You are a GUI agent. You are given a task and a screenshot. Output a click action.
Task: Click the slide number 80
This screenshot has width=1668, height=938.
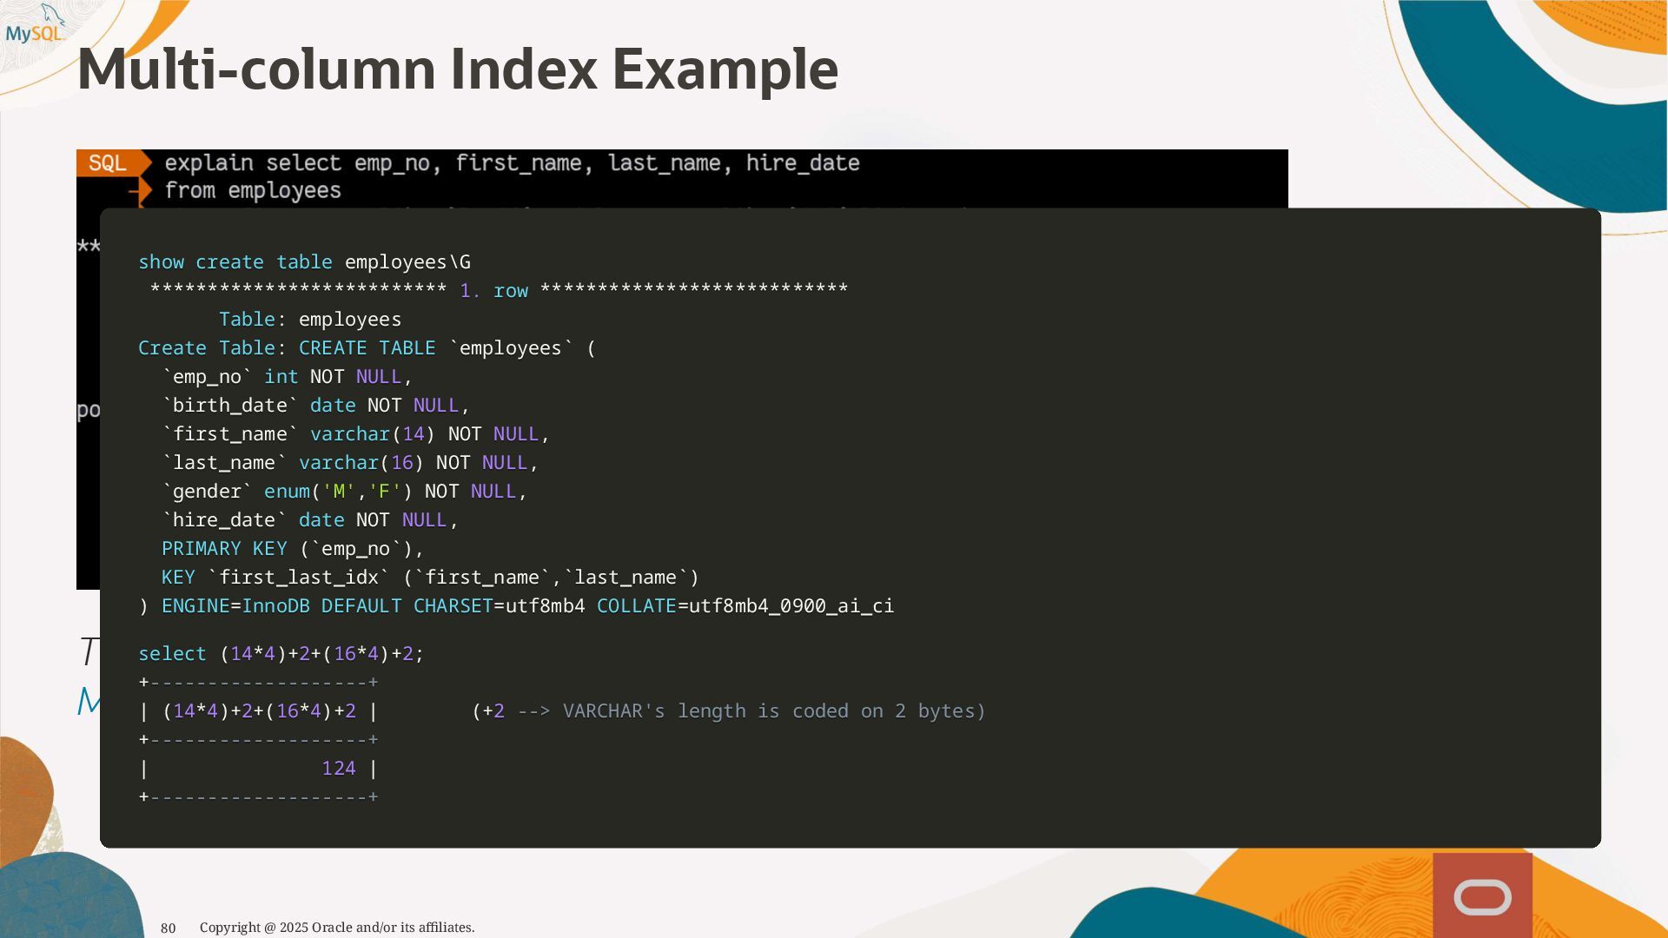(168, 928)
